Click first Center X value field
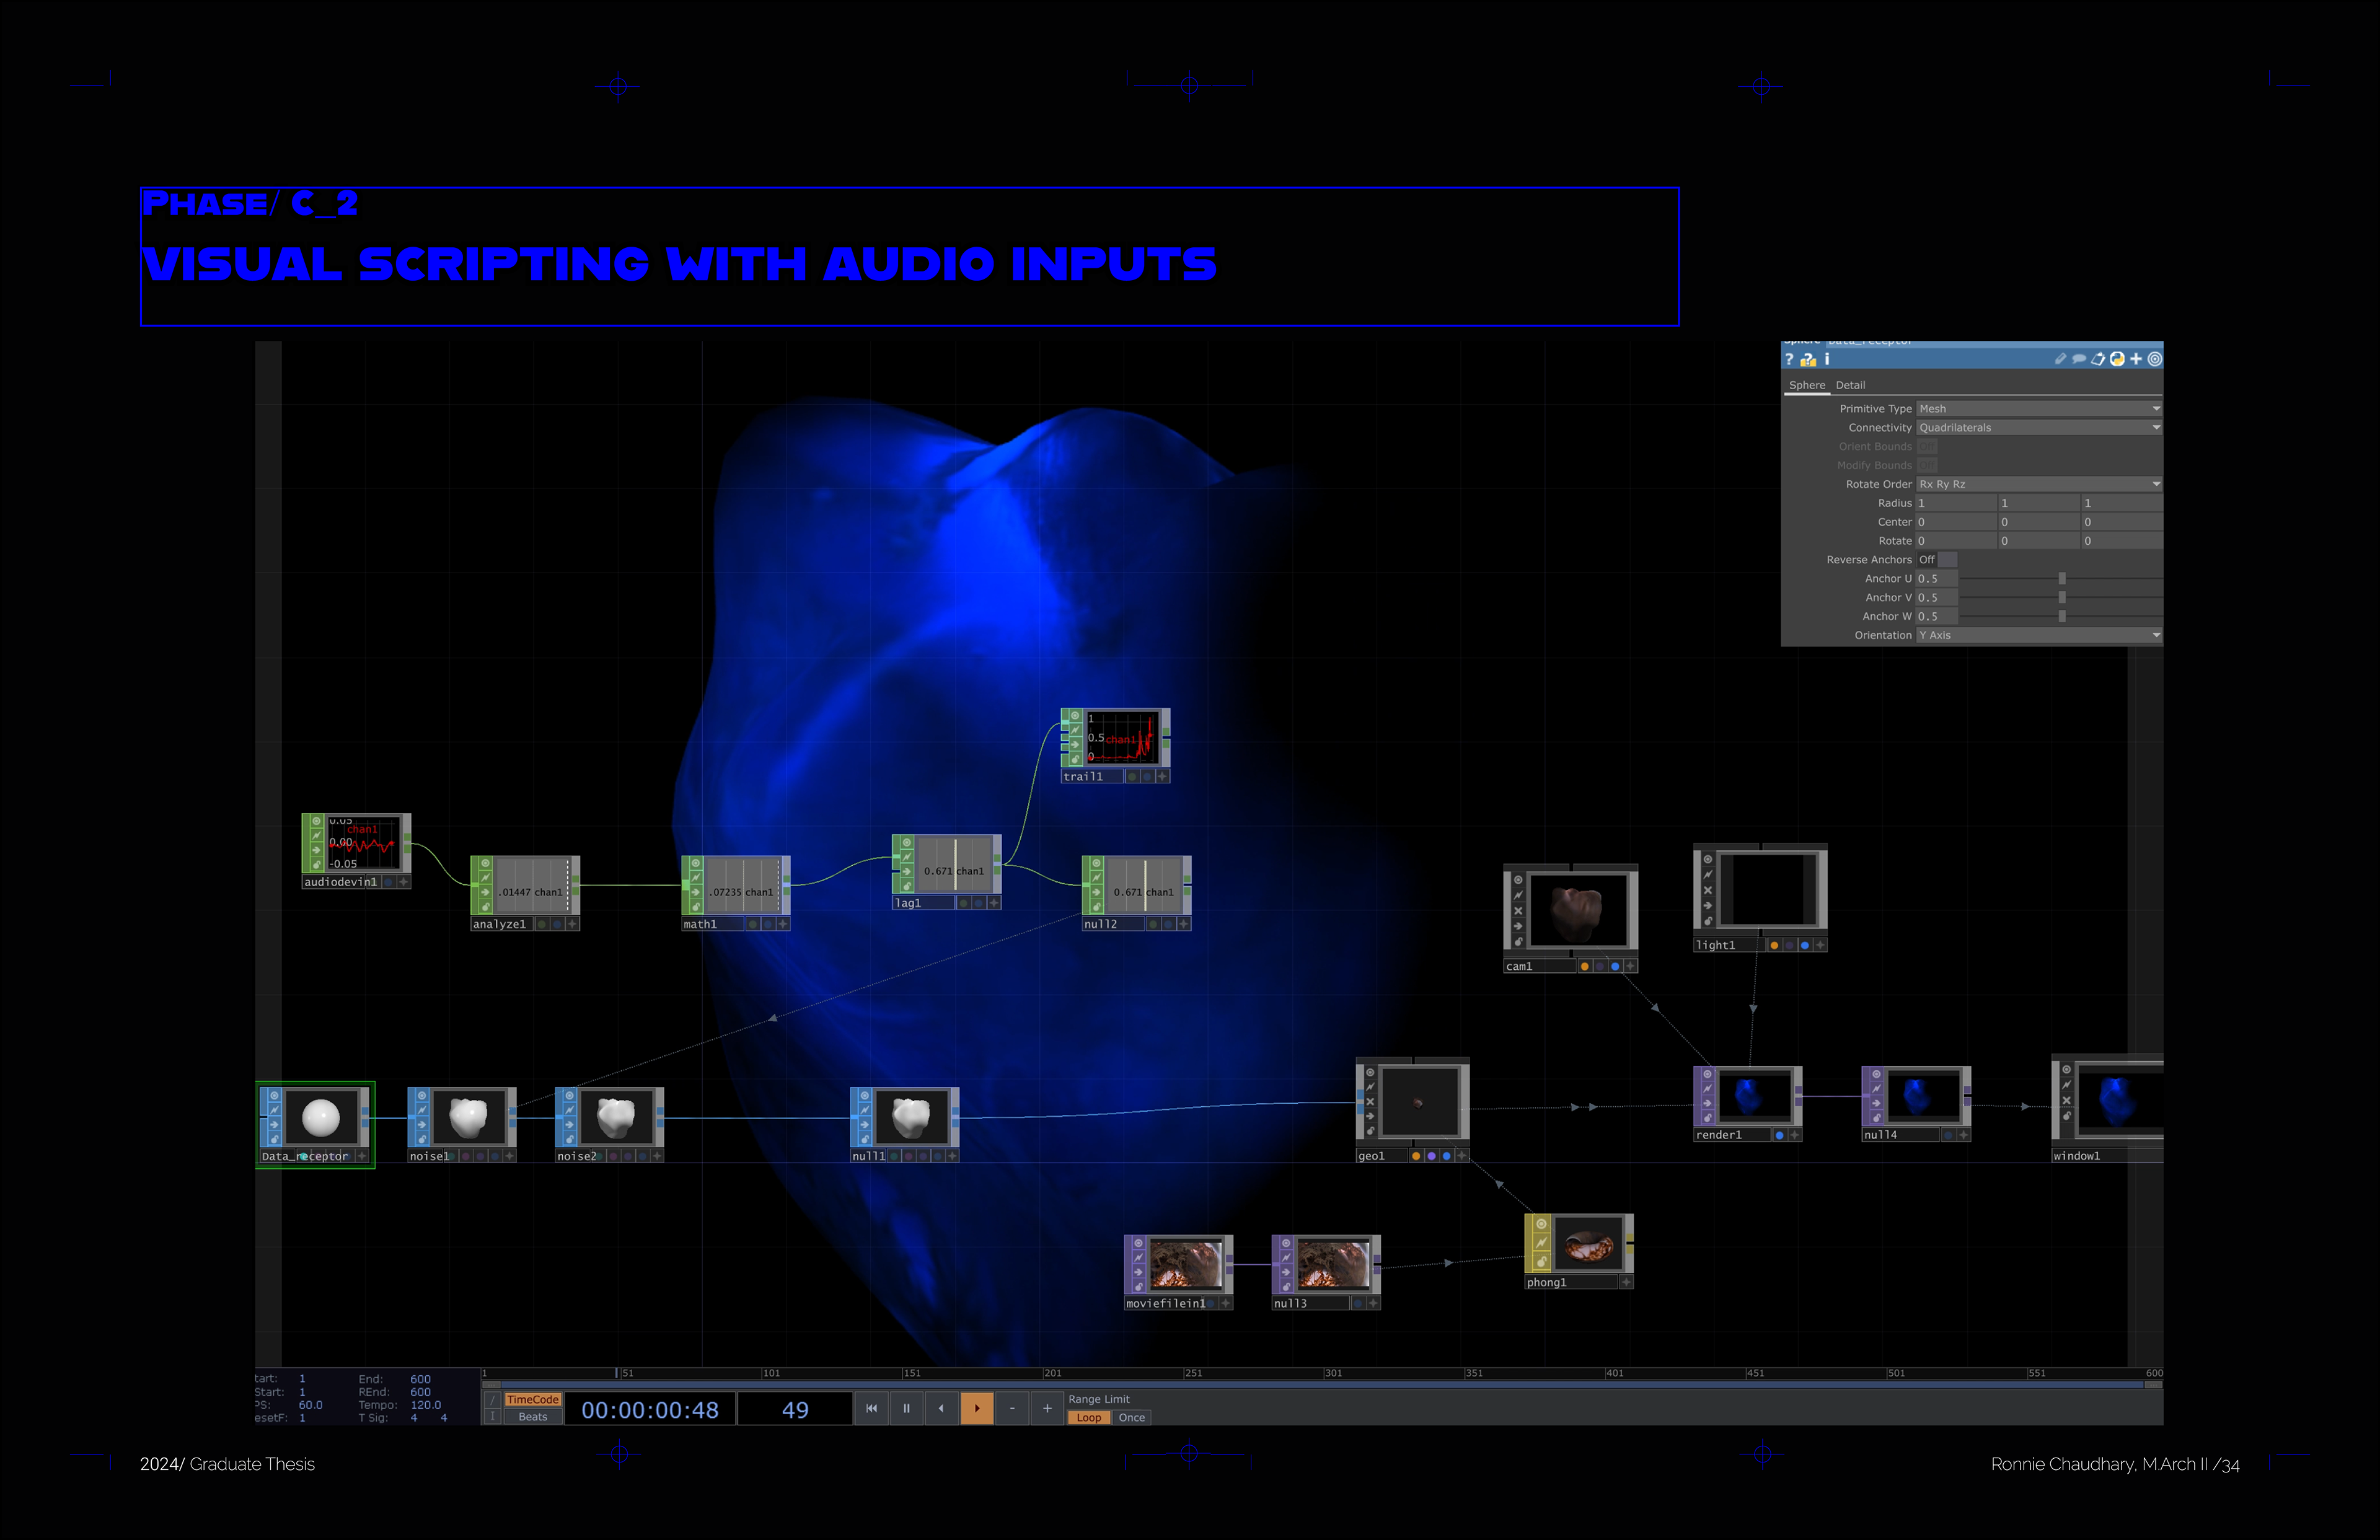The width and height of the screenshot is (2380, 1540). pos(1957,522)
